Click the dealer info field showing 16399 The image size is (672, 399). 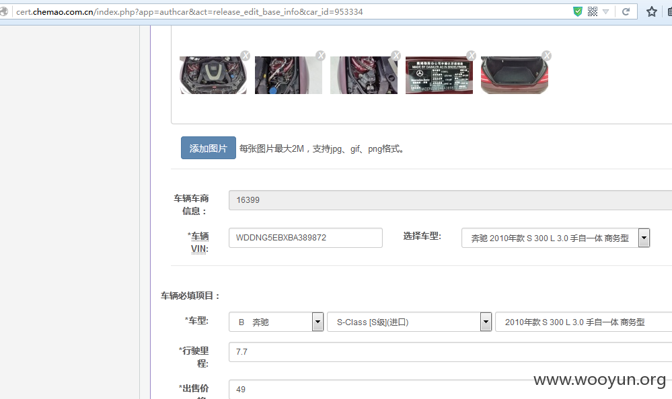(x=450, y=200)
